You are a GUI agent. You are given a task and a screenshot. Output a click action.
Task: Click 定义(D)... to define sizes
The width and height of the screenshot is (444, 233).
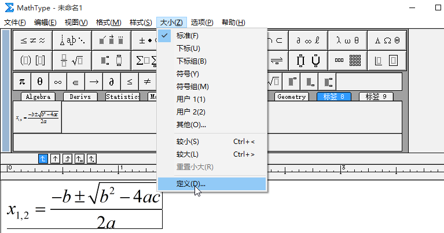click(x=212, y=184)
